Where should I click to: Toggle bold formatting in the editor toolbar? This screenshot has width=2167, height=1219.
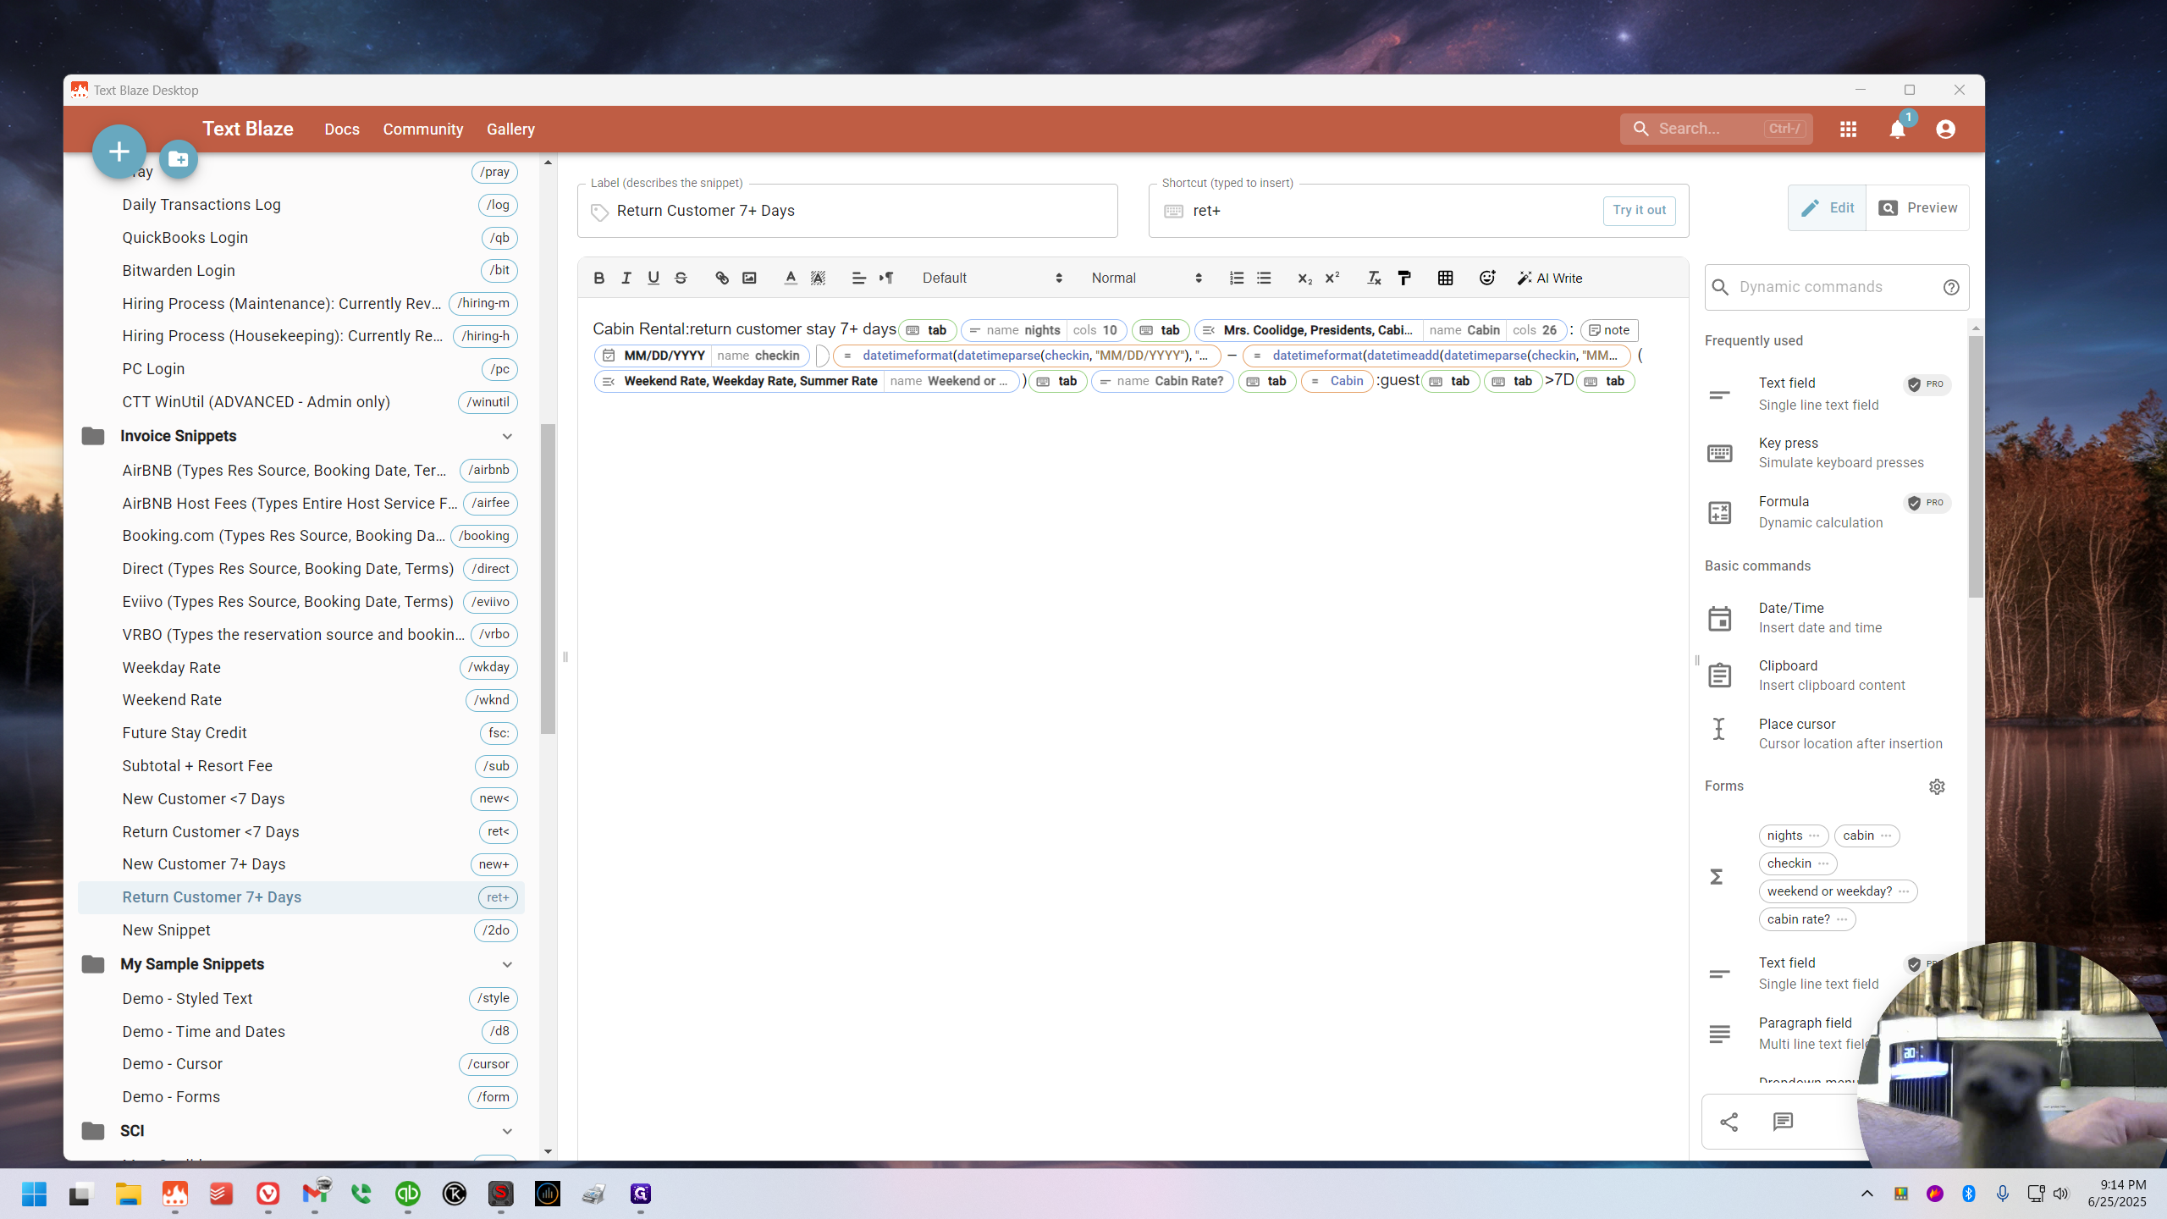pyautogui.click(x=598, y=278)
